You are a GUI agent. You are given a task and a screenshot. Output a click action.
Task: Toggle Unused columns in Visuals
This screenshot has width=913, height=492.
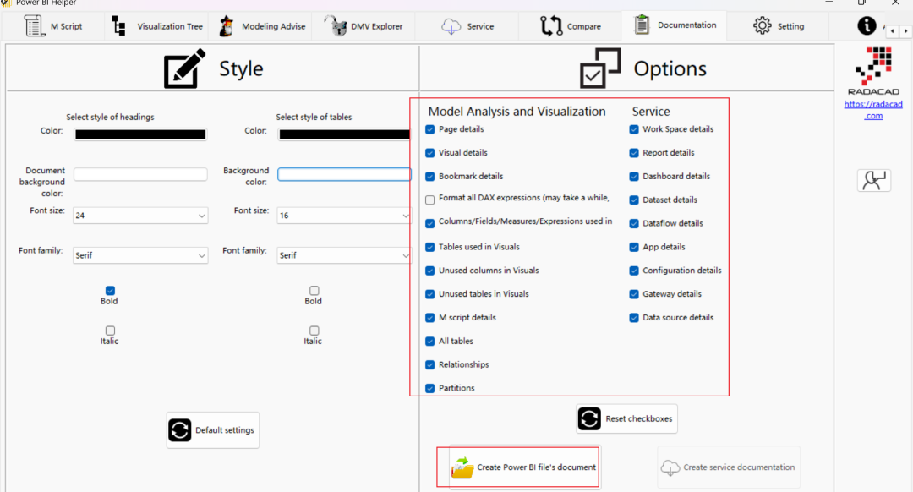coord(429,271)
